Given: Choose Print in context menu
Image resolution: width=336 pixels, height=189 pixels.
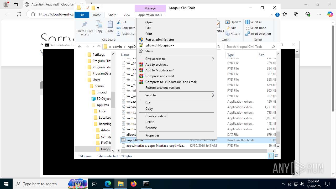Looking at the screenshot, I should point(177,34).
